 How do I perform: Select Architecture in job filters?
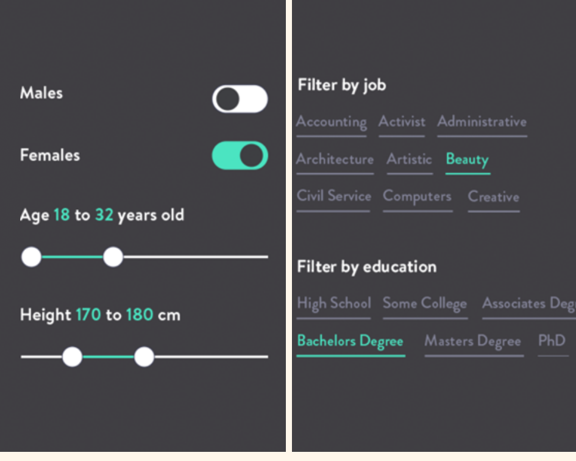coord(335,159)
